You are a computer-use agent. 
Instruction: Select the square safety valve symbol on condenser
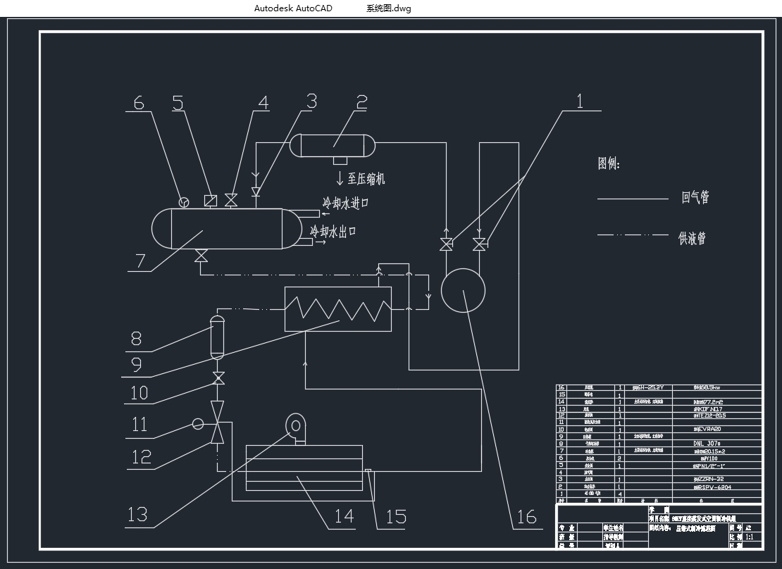210,201
